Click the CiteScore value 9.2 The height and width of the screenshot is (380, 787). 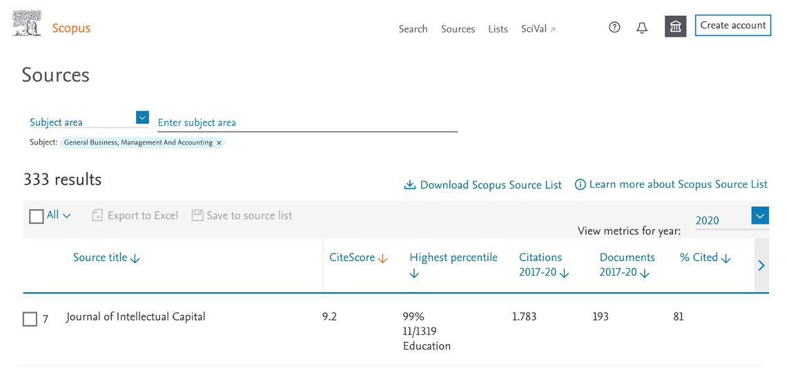pyautogui.click(x=329, y=316)
